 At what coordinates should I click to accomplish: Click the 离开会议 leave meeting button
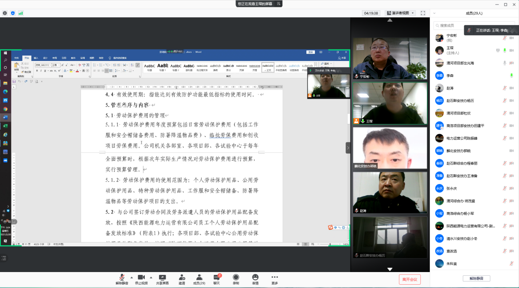coord(409,279)
